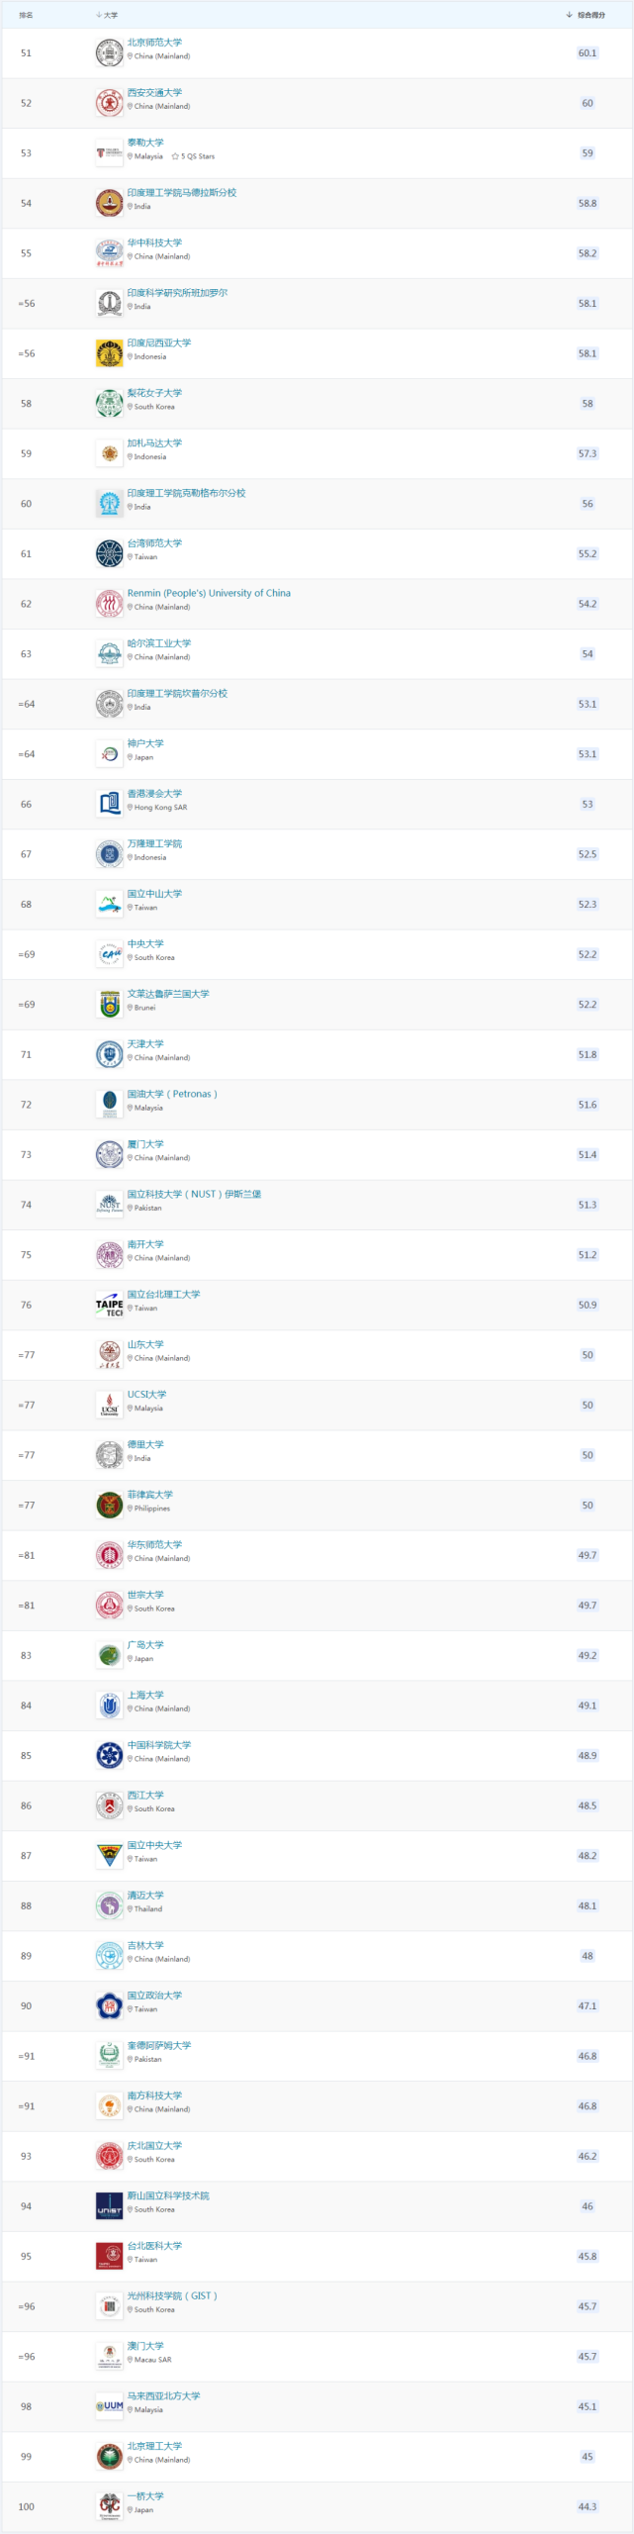Click the NUST Pakistan university logo
The image size is (634, 2534).
coord(109,1205)
